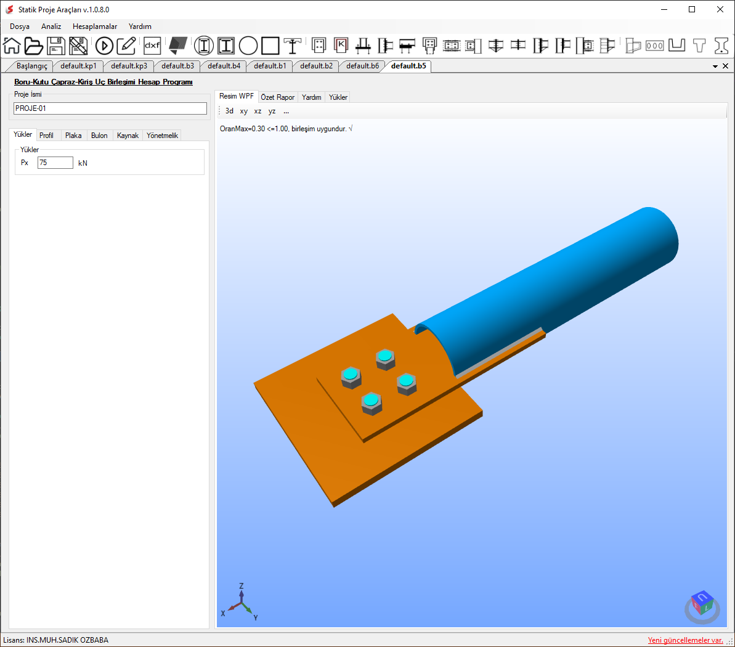This screenshot has height=647, width=735.
Task: Open the Yönetmelik settings tab
Action: [162, 136]
